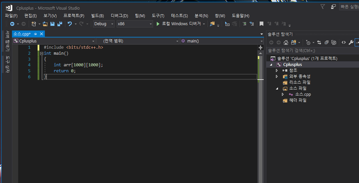Undo the last edit with the undo arrow
359x183 pixels.
(x=70, y=24)
